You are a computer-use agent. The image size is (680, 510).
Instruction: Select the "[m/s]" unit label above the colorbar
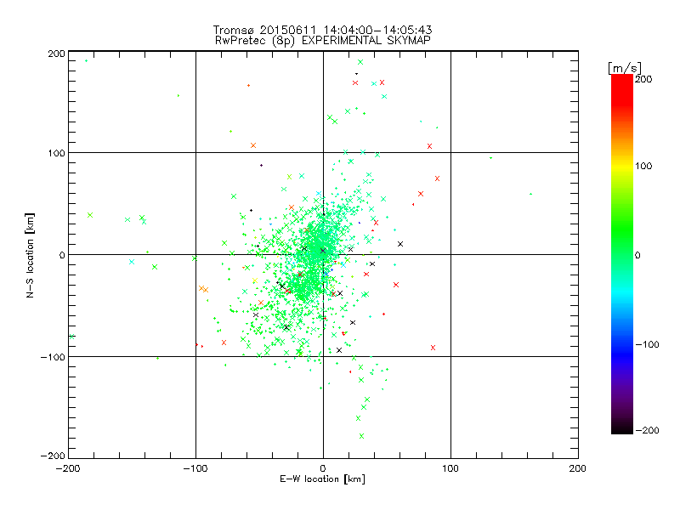(625, 68)
